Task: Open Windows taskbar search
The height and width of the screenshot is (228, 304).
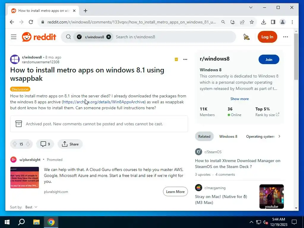Action: pyautogui.click(x=21, y=222)
